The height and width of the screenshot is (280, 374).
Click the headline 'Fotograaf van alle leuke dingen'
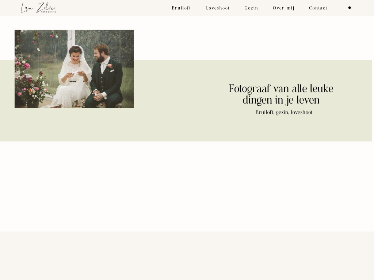click(281, 89)
